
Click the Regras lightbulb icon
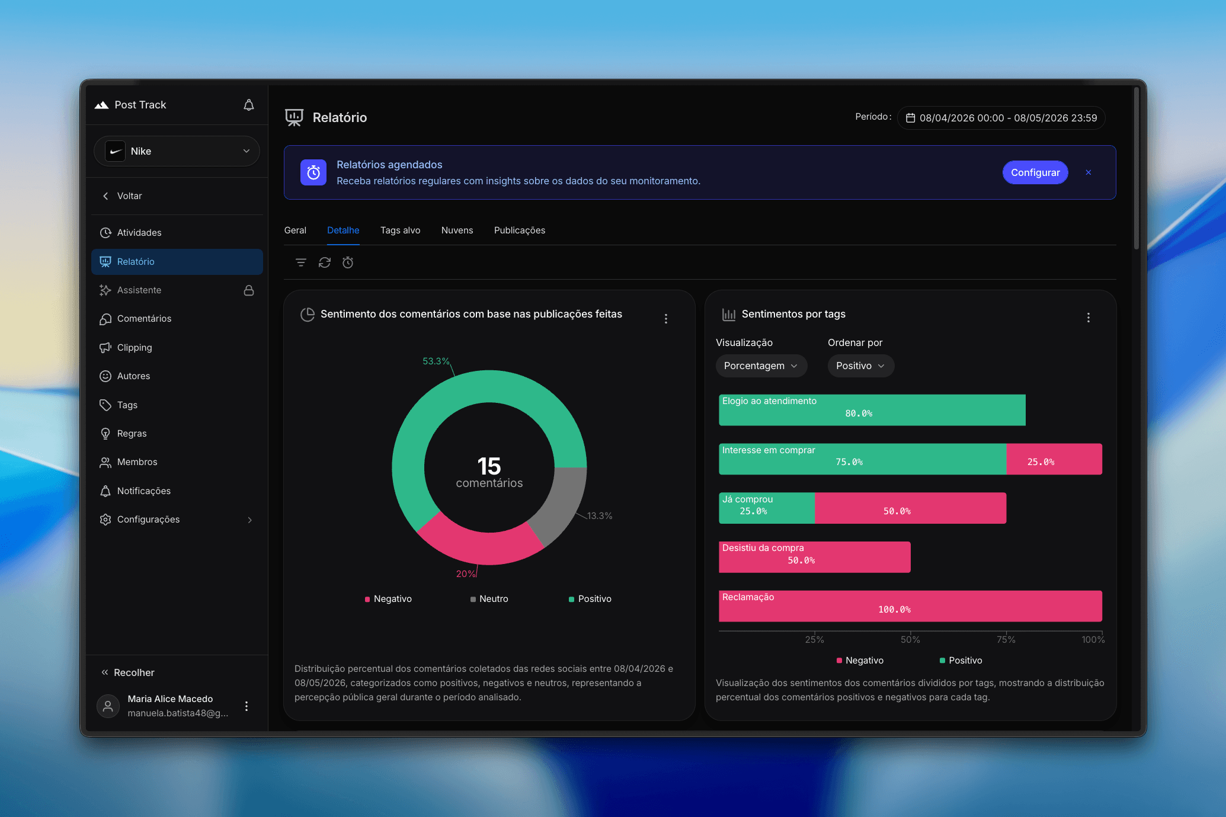105,434
